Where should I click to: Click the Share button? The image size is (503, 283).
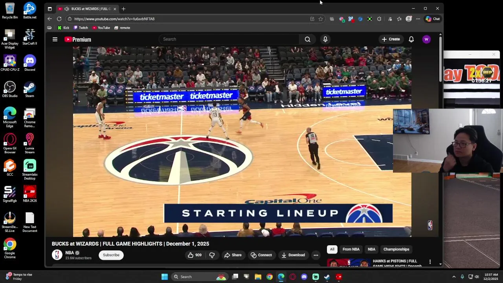click(x=233, y=255)
